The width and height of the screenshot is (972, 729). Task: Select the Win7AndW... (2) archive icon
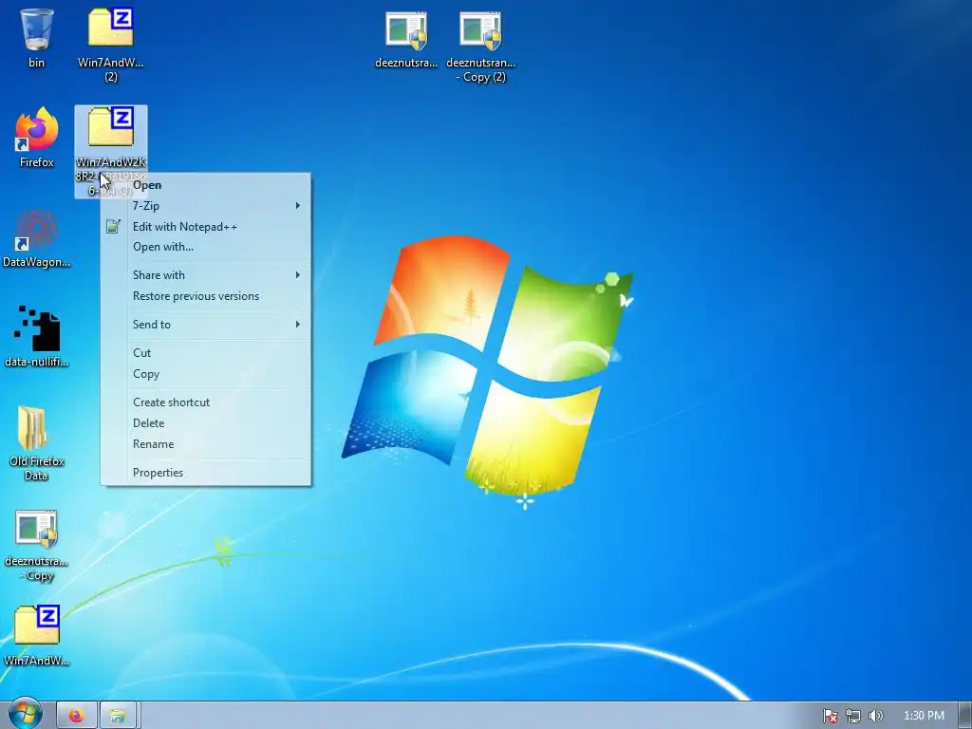tap(110, 44)
